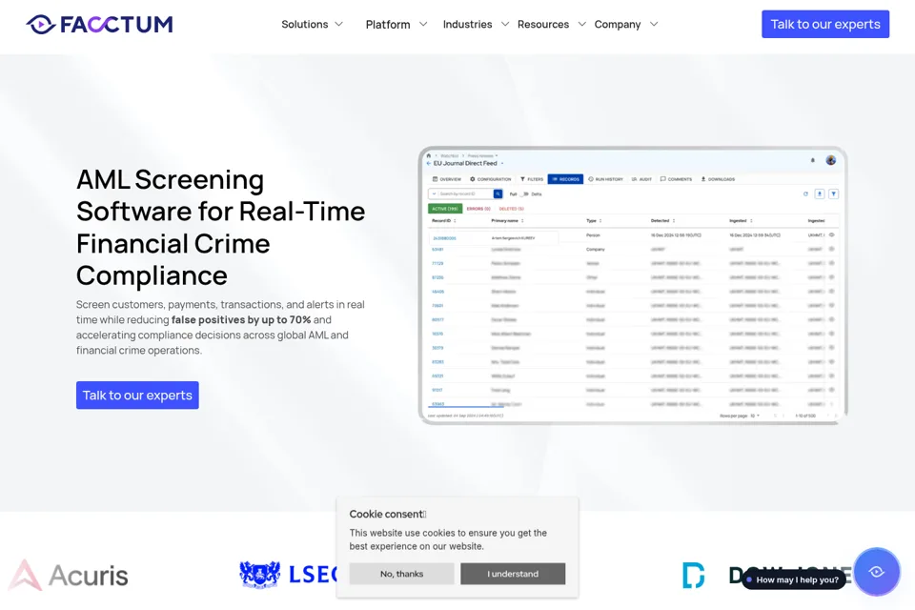The image size is (915, 610).
Task: Expand the Platform menu chevron
Action: coord(423,24)
